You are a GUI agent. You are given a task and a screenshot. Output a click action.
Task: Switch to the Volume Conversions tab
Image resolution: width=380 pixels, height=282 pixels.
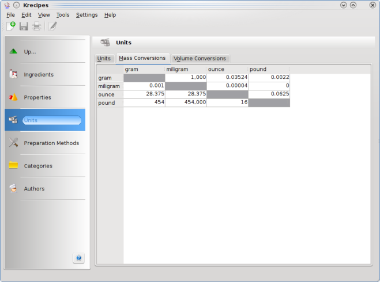(200, 59)
